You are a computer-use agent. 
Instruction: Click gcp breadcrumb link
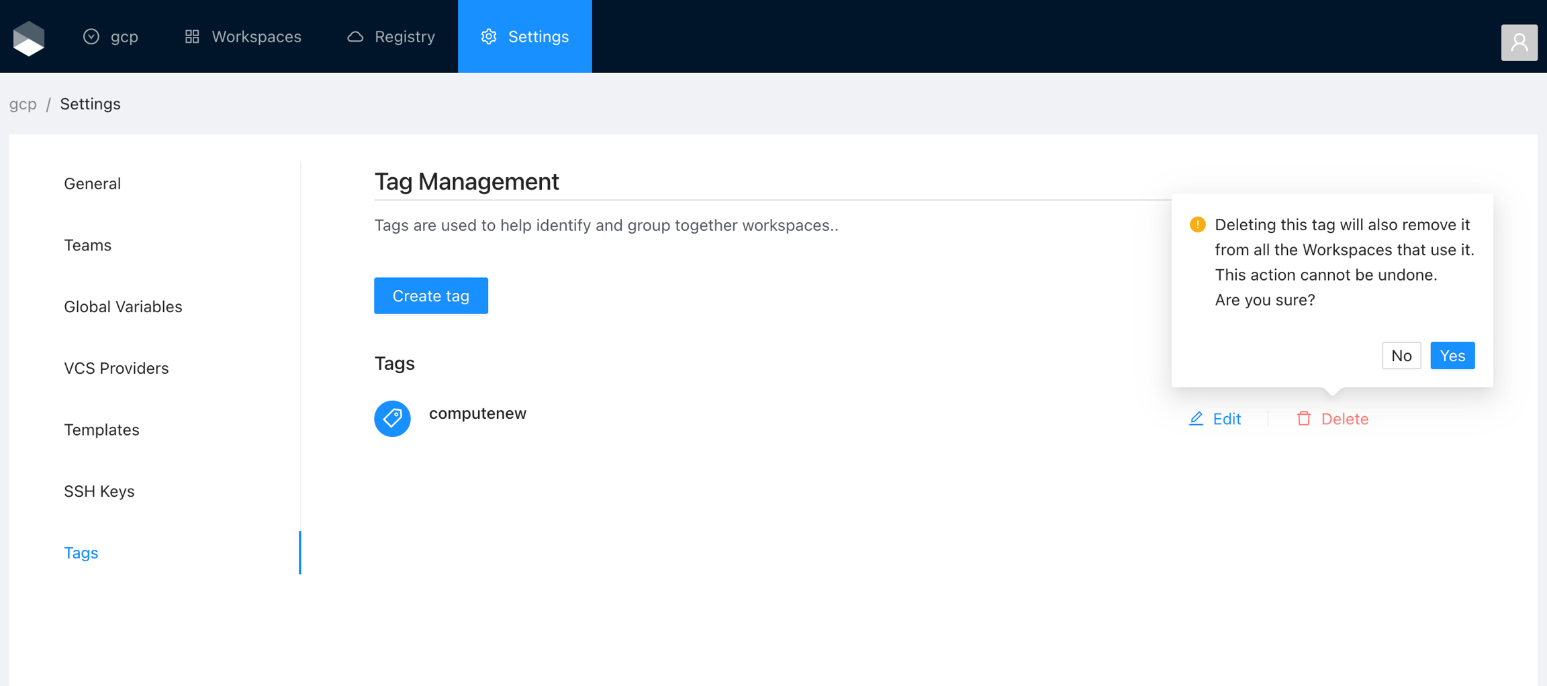(x=23, y=104)
